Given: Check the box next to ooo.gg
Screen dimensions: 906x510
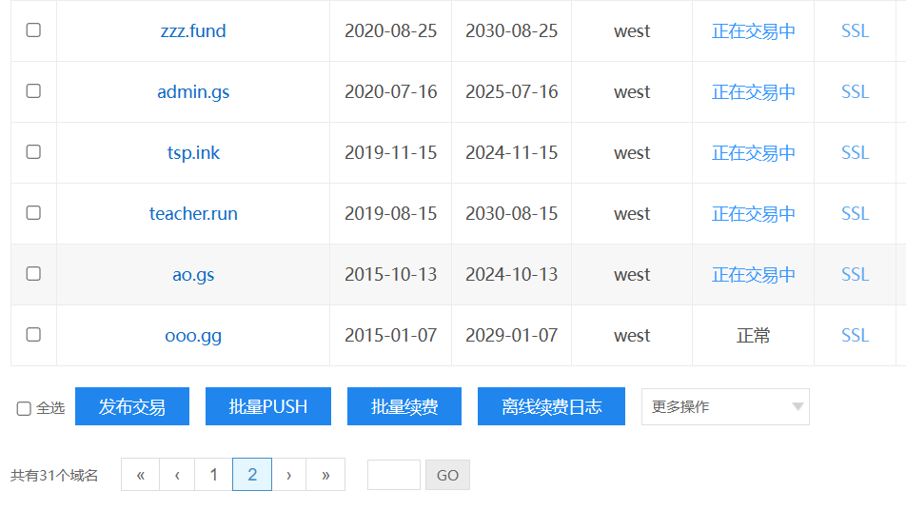Looking at the screenshot, I should point(33,335).
